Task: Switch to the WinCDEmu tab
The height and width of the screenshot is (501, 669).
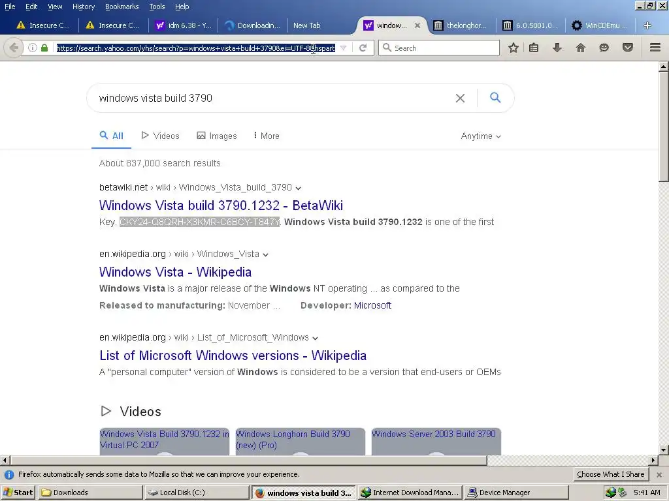Action: pos(600,25)
